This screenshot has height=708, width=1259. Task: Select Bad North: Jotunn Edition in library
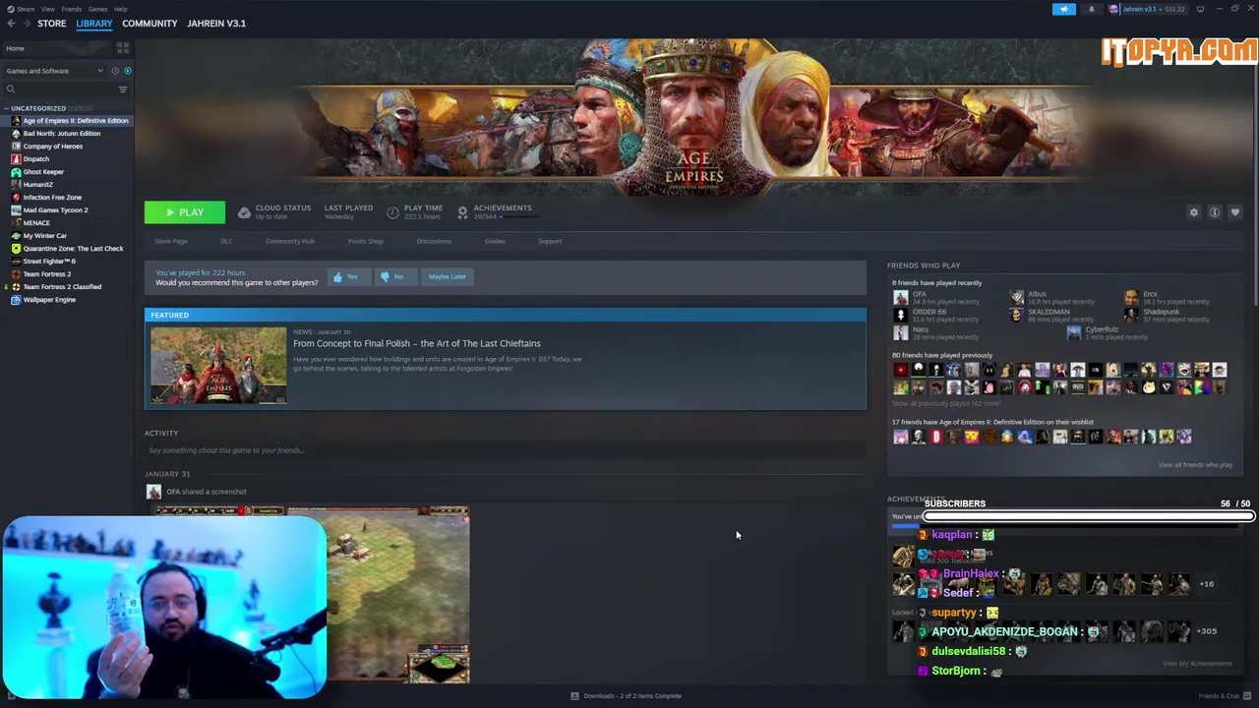61,134
